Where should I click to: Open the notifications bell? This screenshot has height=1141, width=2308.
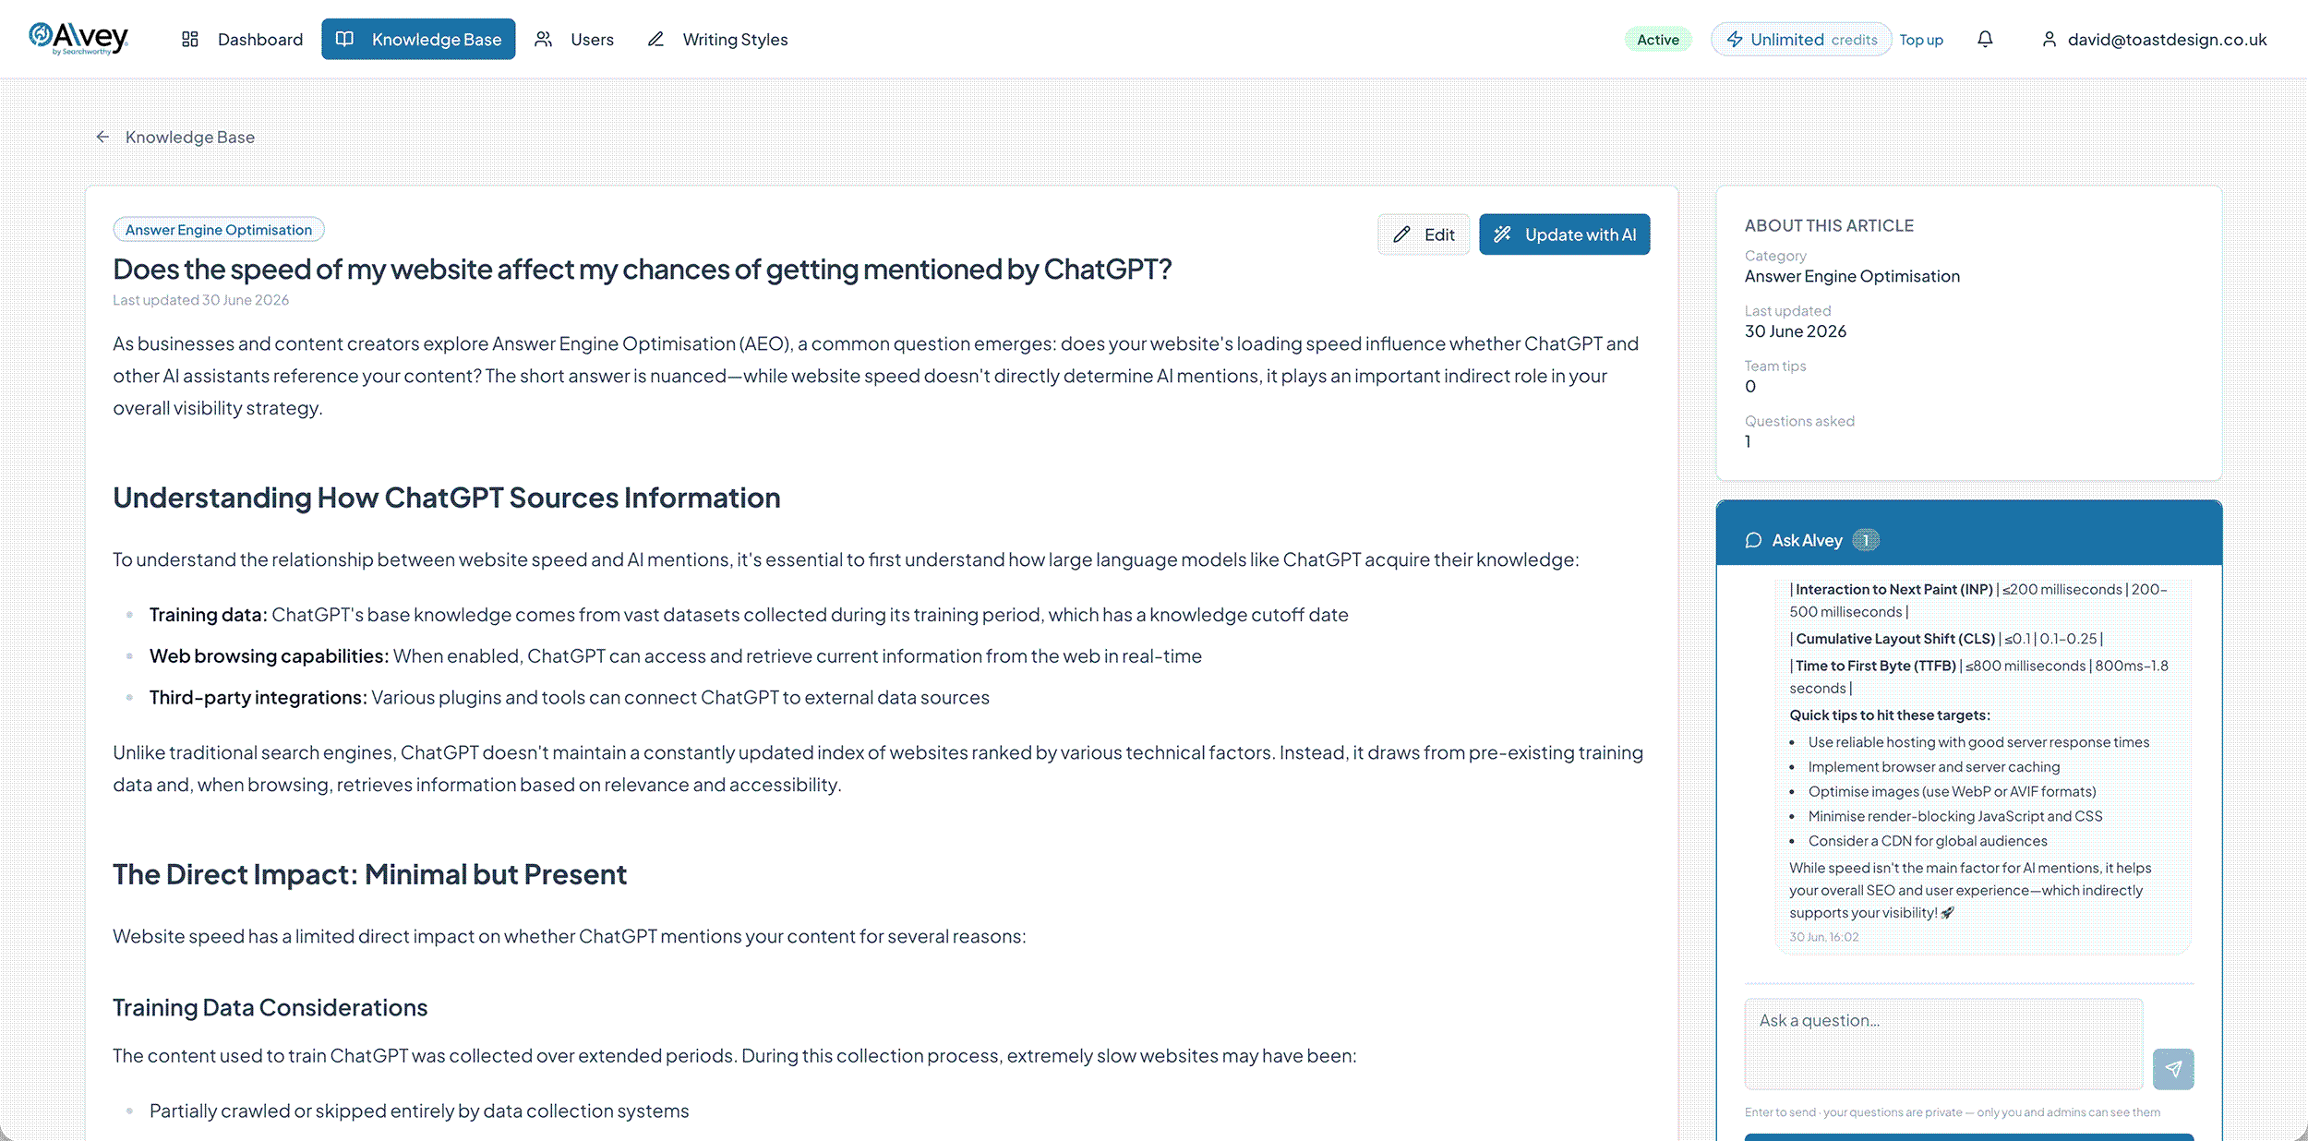point(1985,39)
